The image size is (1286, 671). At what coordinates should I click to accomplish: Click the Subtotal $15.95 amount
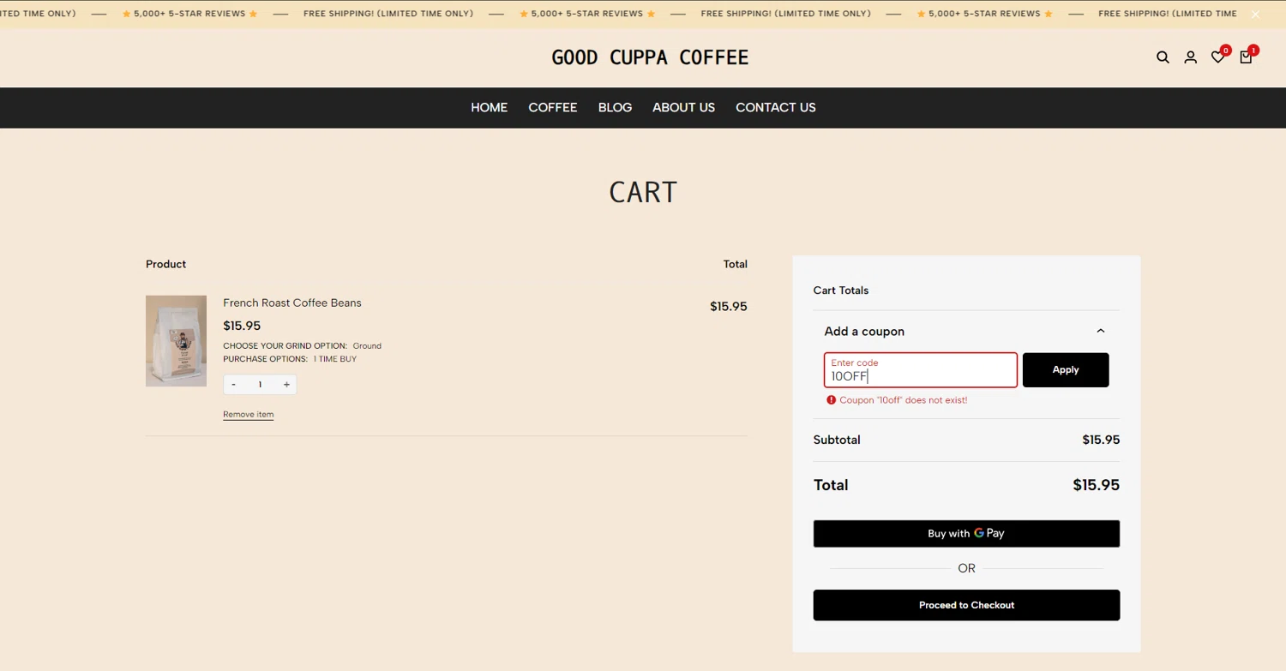[x=1101, y=440]
